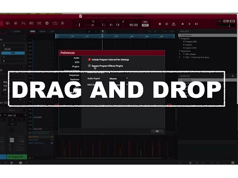
Task: Click the trash icon in Samples panel
Action: 233,76
